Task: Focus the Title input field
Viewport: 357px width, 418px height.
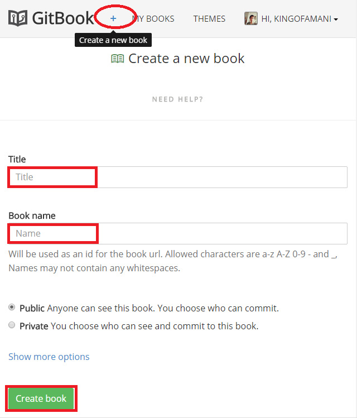Action: click(177, 177)
